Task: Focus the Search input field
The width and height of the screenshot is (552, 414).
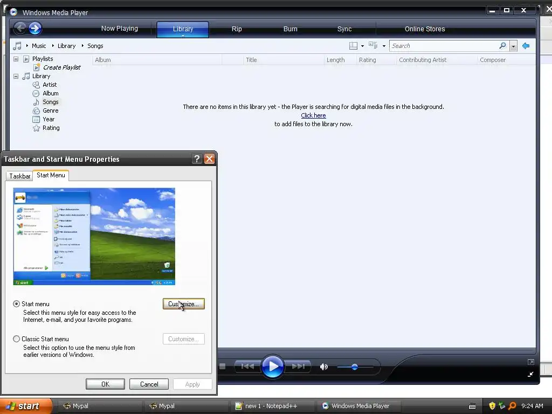Action: click(444, 46)
